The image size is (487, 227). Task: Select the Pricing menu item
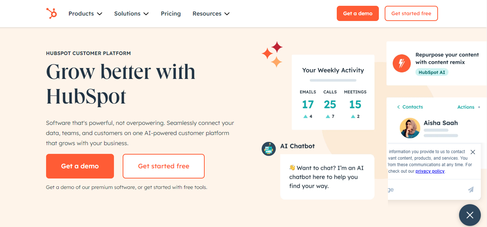171,13
